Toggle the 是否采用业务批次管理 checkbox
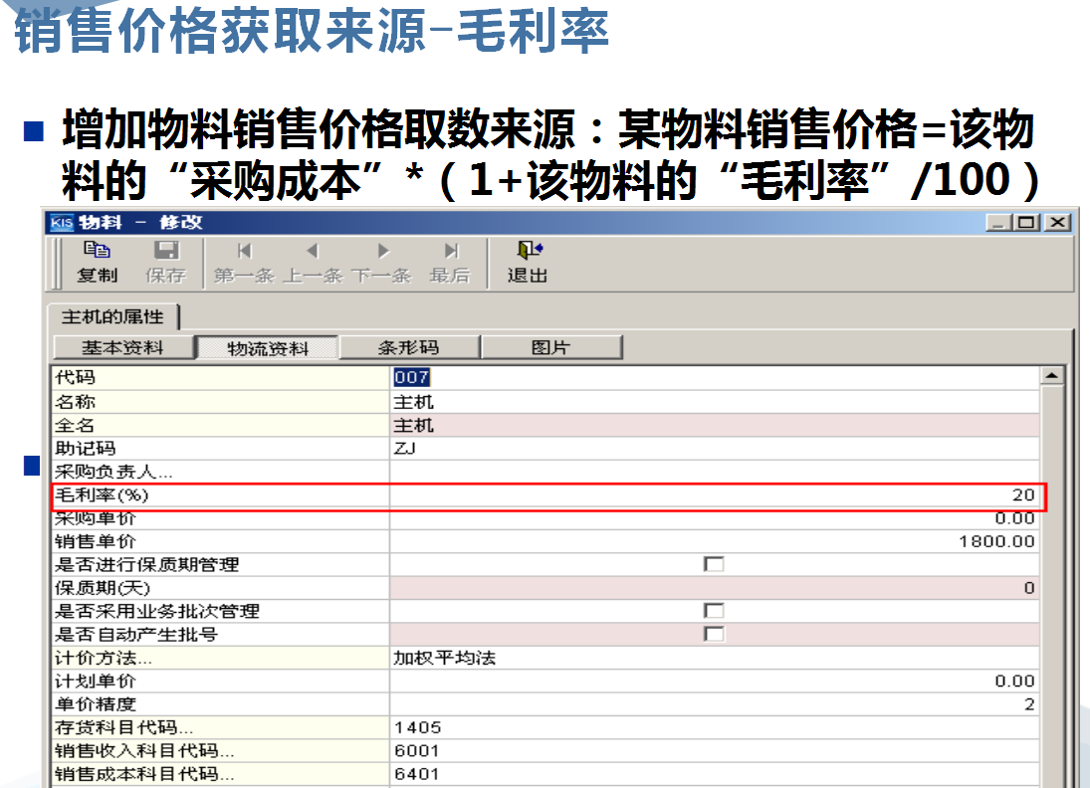The width and height of the screenshot is (1090, 788). point(713,612)
